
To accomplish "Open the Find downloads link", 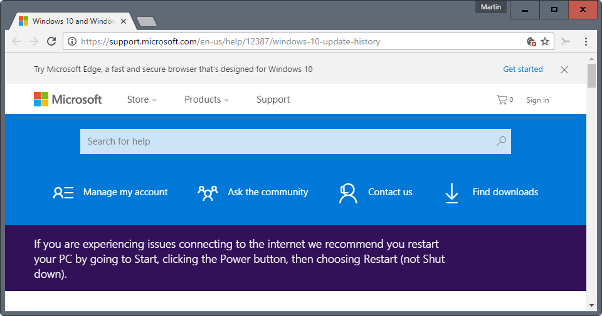I will [505, 192].
